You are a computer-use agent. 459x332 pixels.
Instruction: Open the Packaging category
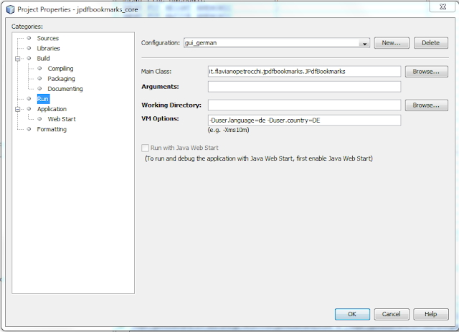[61, 79]
